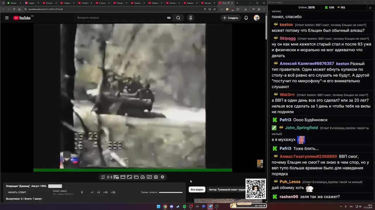Click the Создать create button

[231, 18]
